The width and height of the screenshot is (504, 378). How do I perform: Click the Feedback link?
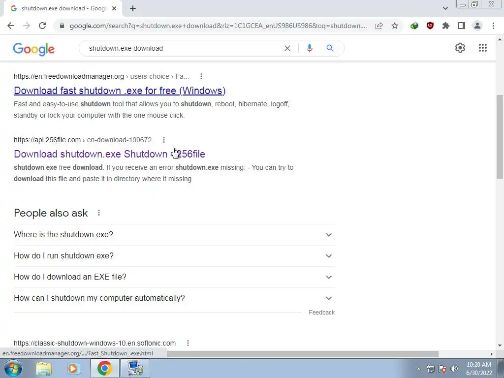[x=321, y=313]
